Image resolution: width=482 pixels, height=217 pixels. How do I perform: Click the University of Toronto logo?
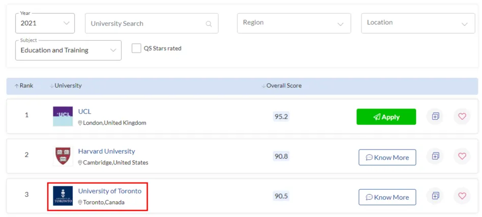coord(63,196)
